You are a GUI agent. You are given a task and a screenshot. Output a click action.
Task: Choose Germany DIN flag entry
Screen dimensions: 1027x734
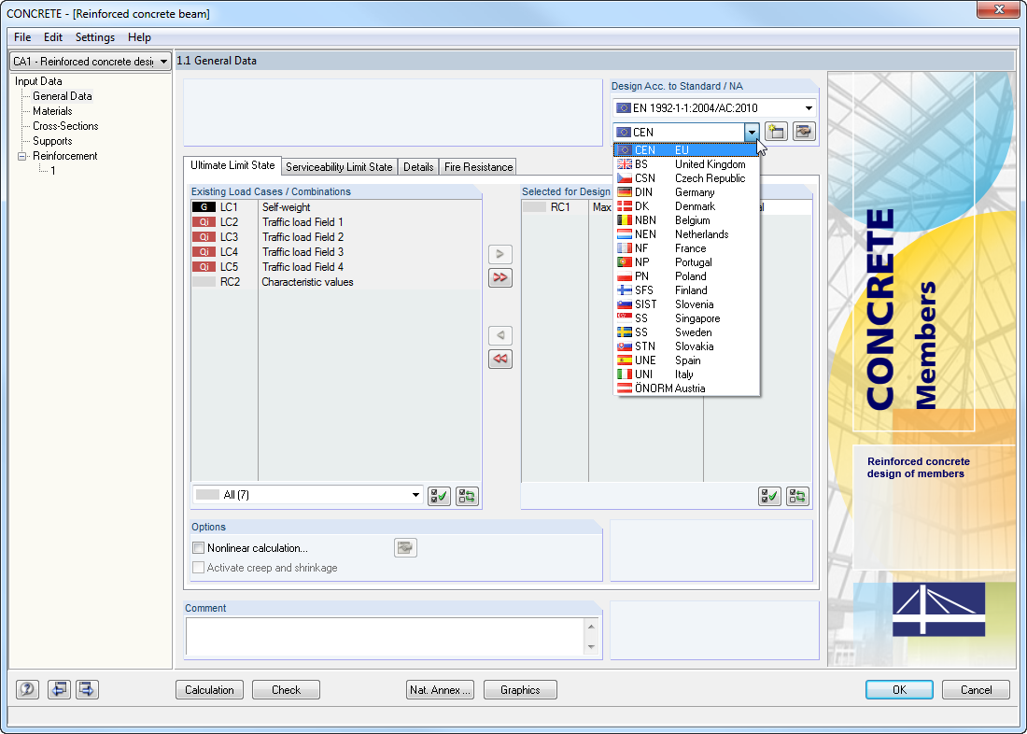686,192
